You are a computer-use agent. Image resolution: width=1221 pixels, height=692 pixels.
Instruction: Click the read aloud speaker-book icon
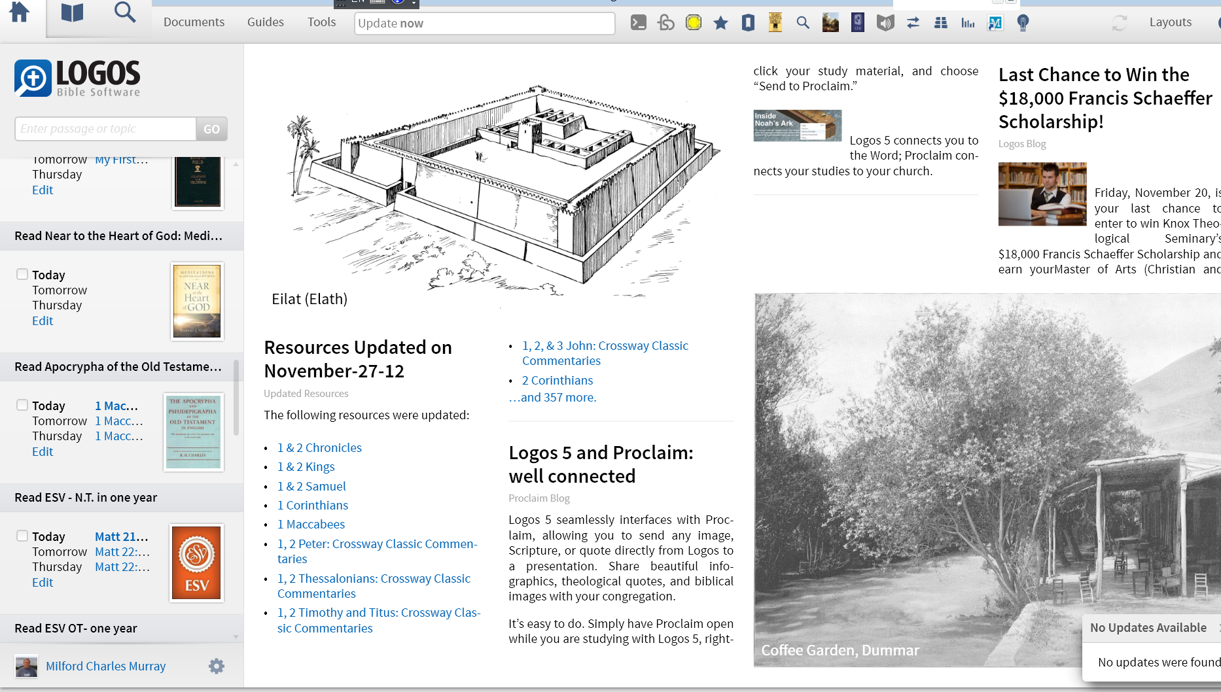click(x=885, y=23)
